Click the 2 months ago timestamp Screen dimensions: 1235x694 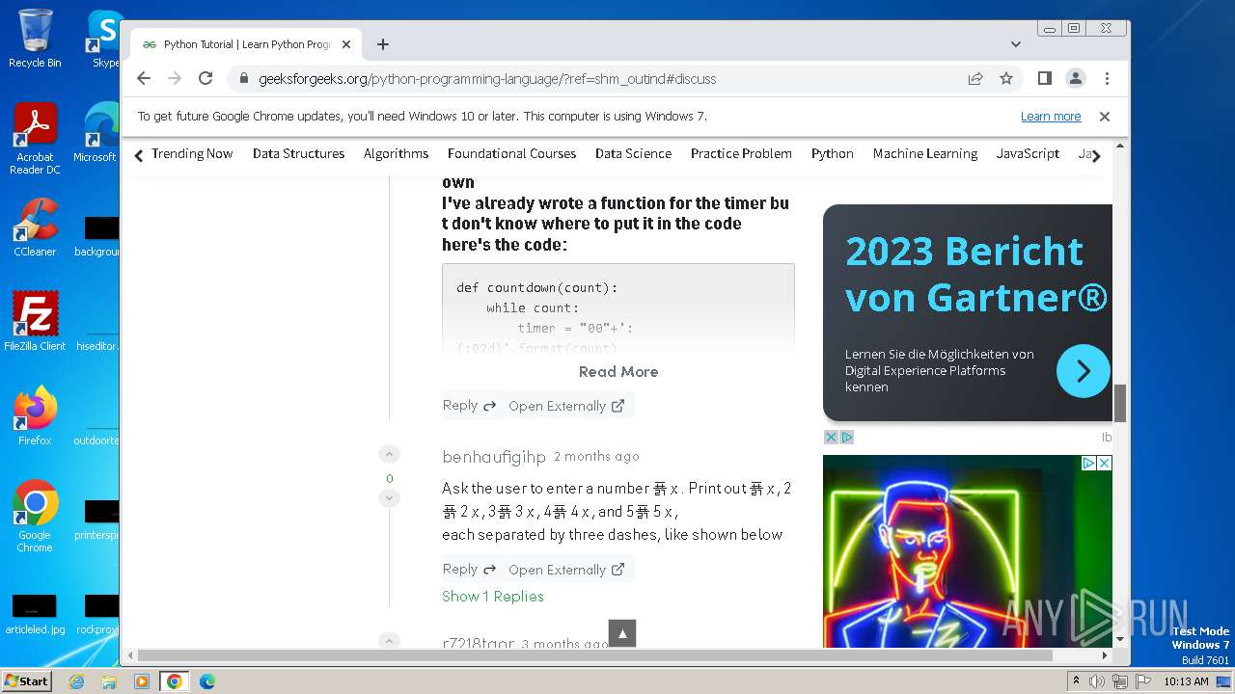pos(596,457)
